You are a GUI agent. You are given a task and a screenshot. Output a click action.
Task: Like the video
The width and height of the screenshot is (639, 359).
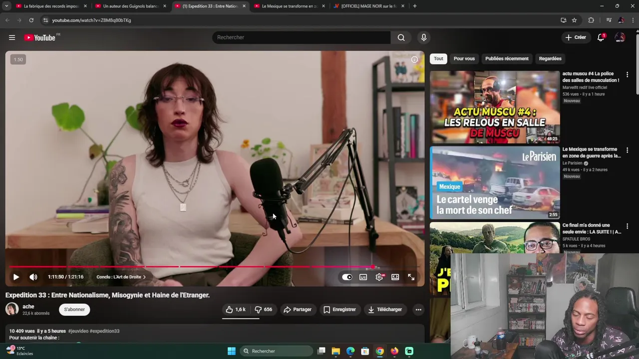tap(235, 310)
